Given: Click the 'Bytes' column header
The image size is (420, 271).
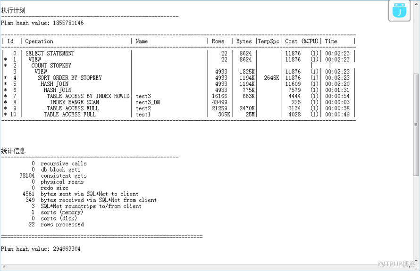Looking at the screenshot, I should 244,41.
